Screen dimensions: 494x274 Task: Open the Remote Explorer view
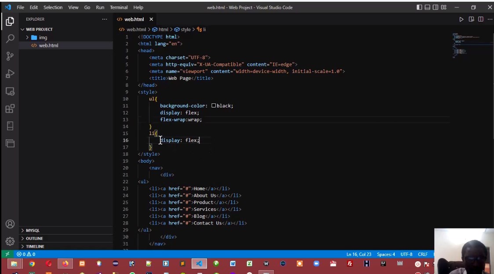coord(10,92)
